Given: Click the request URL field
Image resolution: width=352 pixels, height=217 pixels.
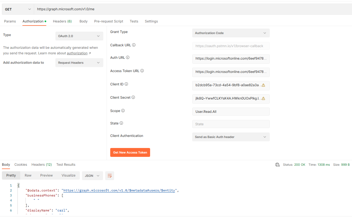Looking at the screenshot, I should (193, 9).
